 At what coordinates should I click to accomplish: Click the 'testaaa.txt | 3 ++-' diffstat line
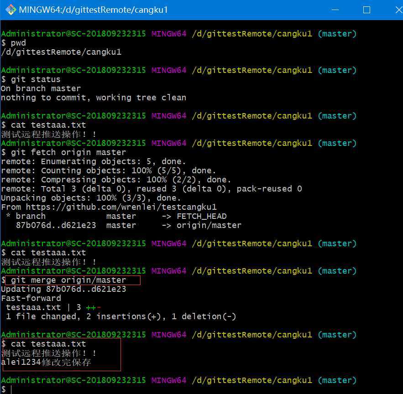53,307
